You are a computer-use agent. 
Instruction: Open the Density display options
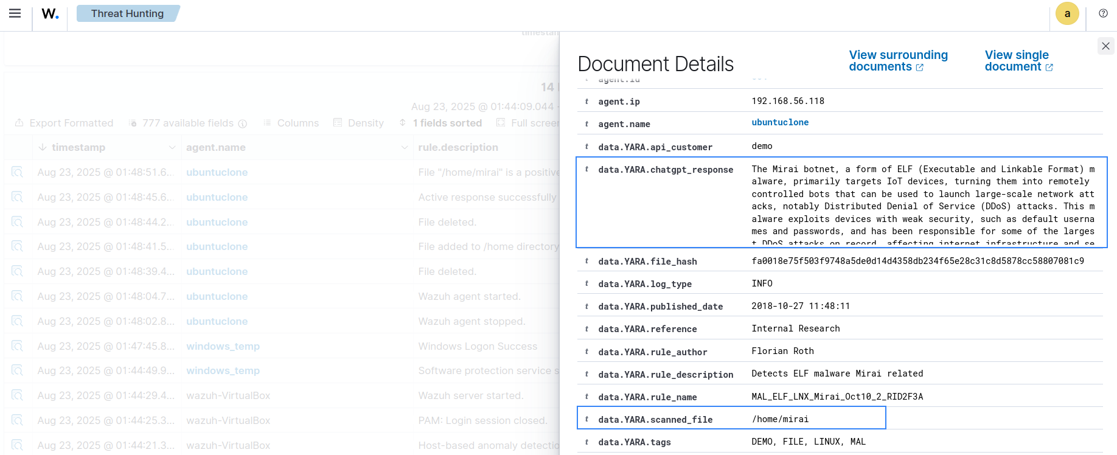coord(358,123)
